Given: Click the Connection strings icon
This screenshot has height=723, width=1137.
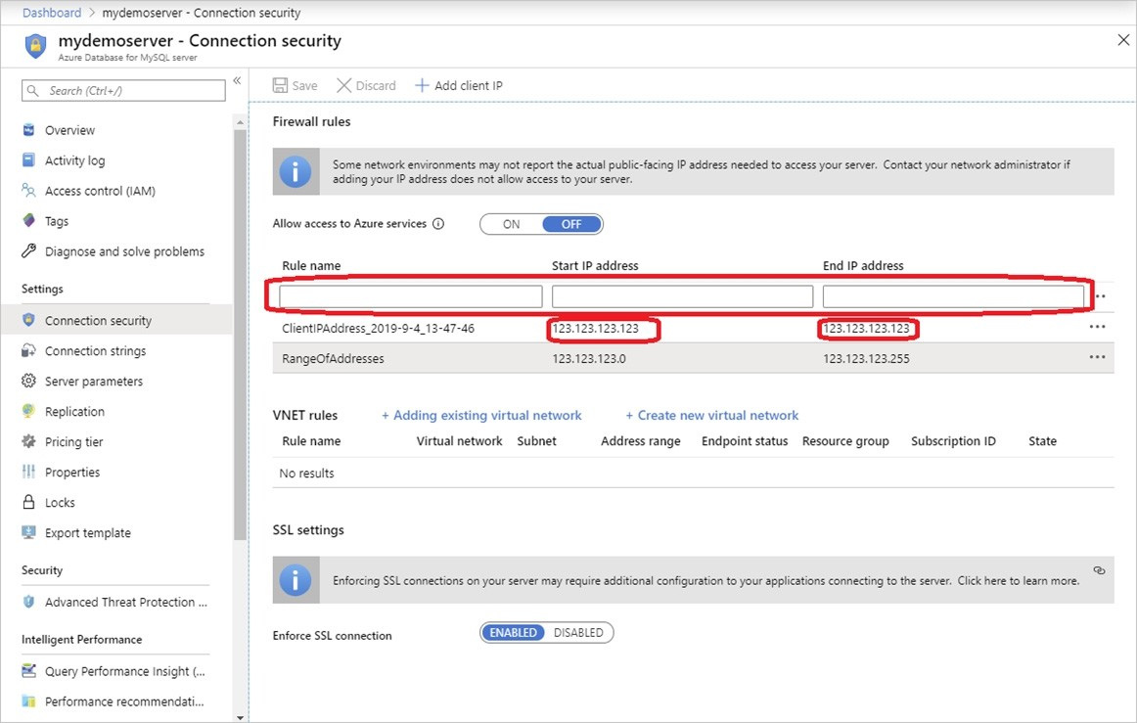Looking at the screenshot, I should tap(29, 350).
